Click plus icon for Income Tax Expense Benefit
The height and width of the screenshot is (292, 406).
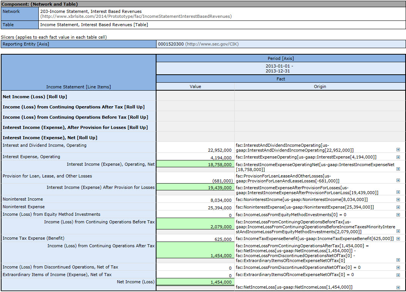(398, 239)
